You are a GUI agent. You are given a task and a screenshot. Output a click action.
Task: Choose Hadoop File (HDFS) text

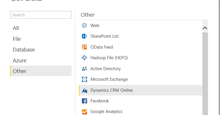click(109, 58)
